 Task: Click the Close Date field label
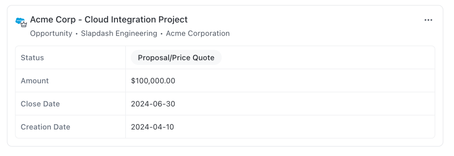click(40, 104)
